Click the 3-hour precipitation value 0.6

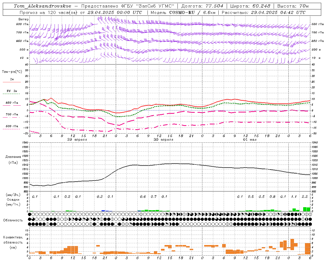pyautogui.click(x=143, y=197)
